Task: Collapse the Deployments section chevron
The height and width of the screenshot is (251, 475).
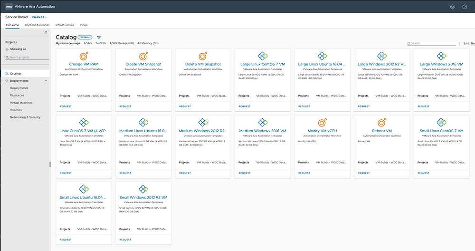Action: pos(46,81)
